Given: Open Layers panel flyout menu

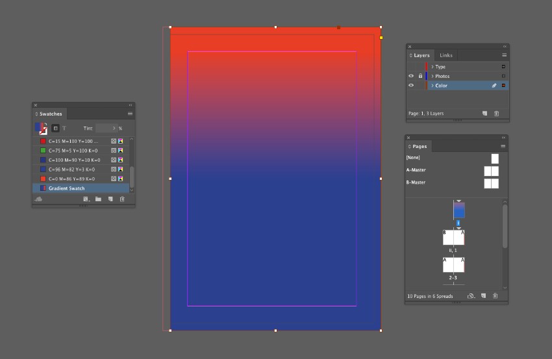Looking at the screenshot, I should [x=504, y=55].
